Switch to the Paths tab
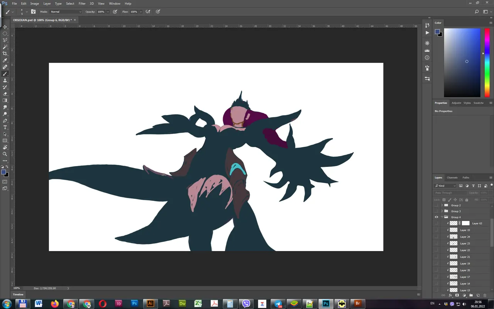Image resolution: width=494 pixels, height=309 pixels. coord(466,178)
